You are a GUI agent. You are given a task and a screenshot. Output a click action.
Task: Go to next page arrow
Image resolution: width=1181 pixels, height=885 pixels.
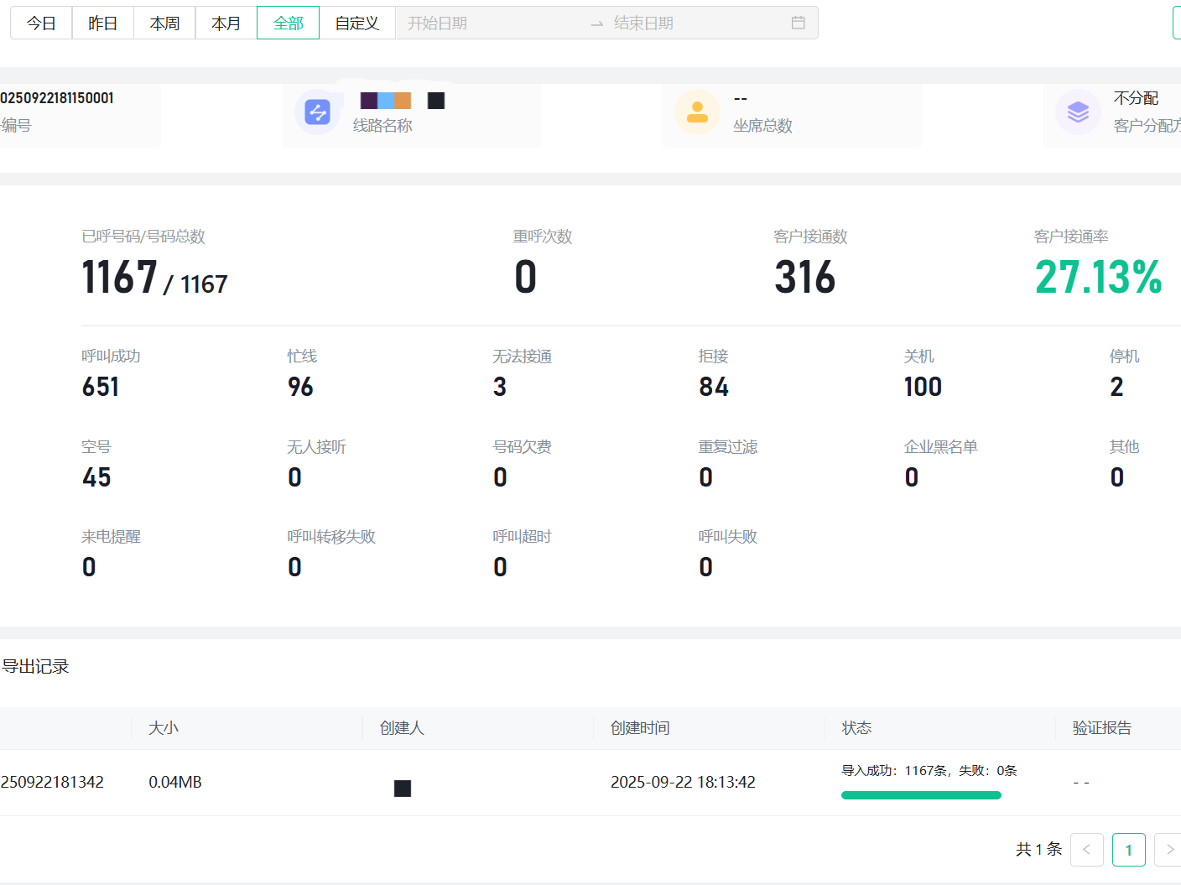tap(1168, 850)
